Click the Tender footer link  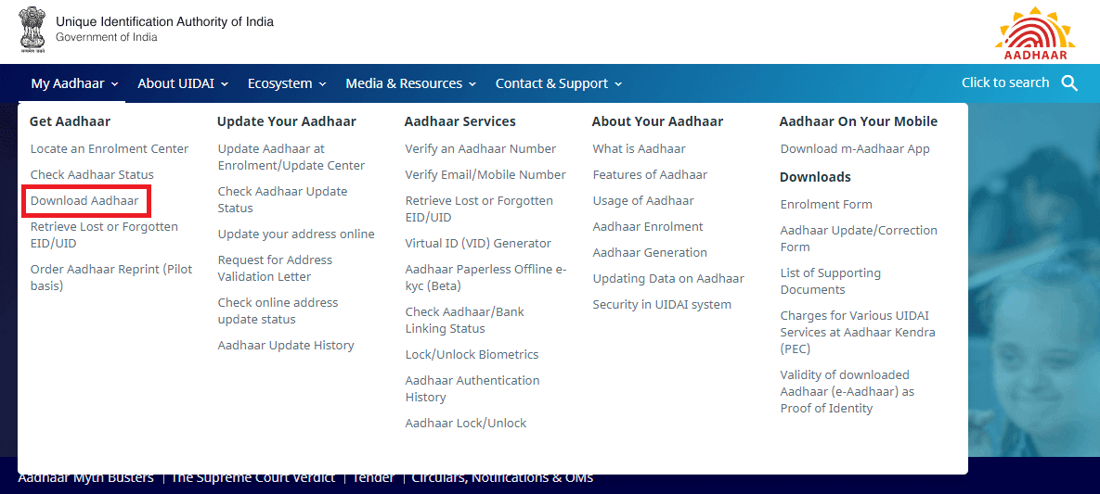click(372, 478)
